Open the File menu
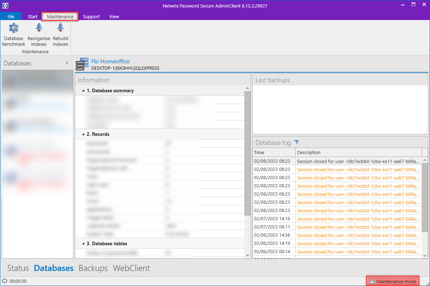The width and height of the screenshot is (430, 286). (11, 16)
